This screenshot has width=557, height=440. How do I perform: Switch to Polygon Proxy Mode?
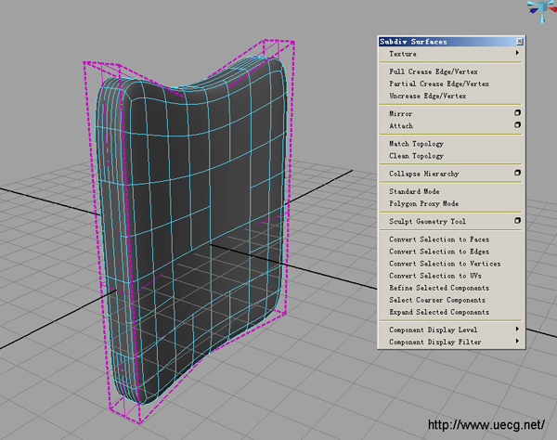(424, 203)
